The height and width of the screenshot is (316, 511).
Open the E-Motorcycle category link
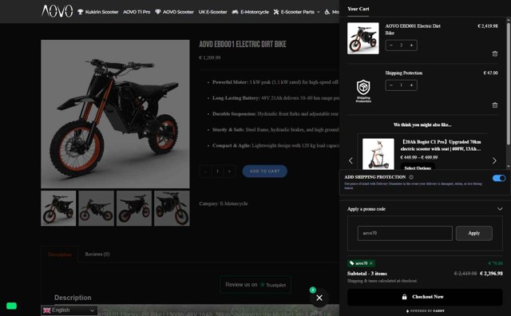pyautogui.click(x=234, y=203)
